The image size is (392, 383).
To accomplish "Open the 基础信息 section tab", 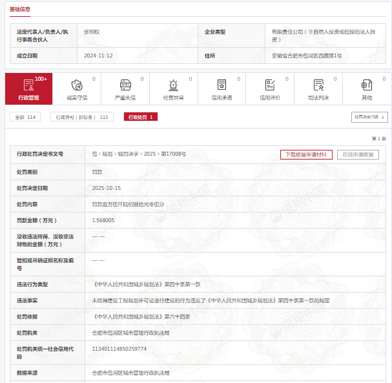I will point(19,9).
